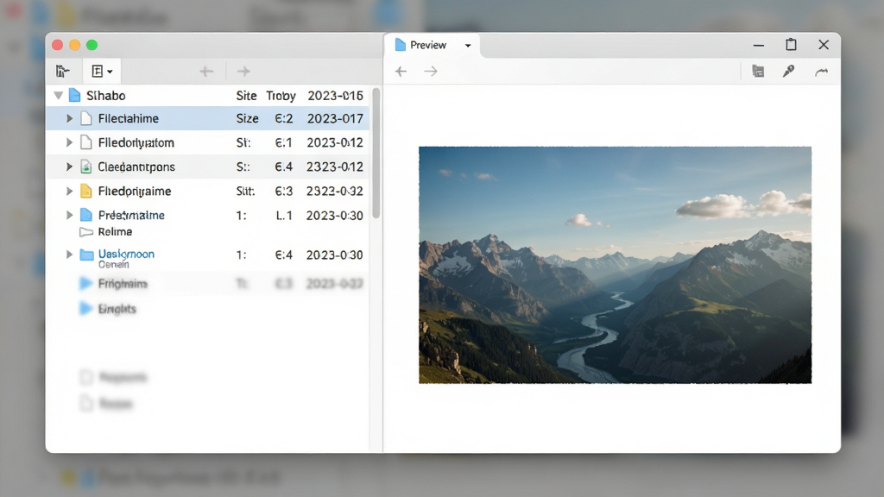This screenshot has width=884, height=497.
Task: Select the Relime item
Action: pyautogui.click(x=115, y=231)
